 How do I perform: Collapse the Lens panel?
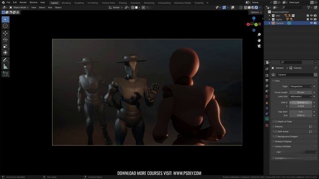click(x=273, y=81)
